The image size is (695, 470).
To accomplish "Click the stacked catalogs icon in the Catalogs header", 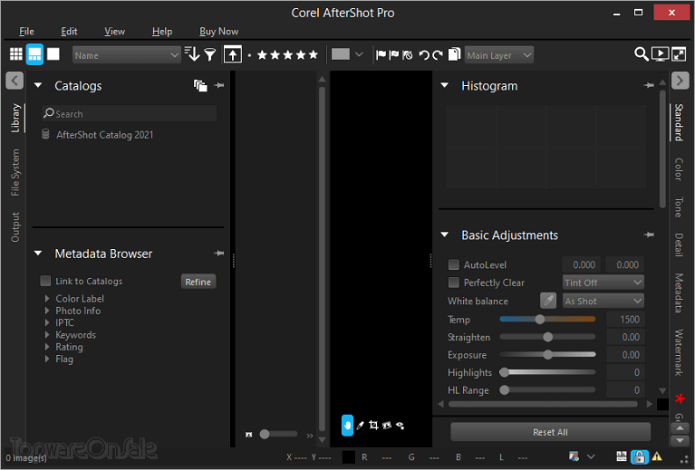I will [x=200, y=85].
